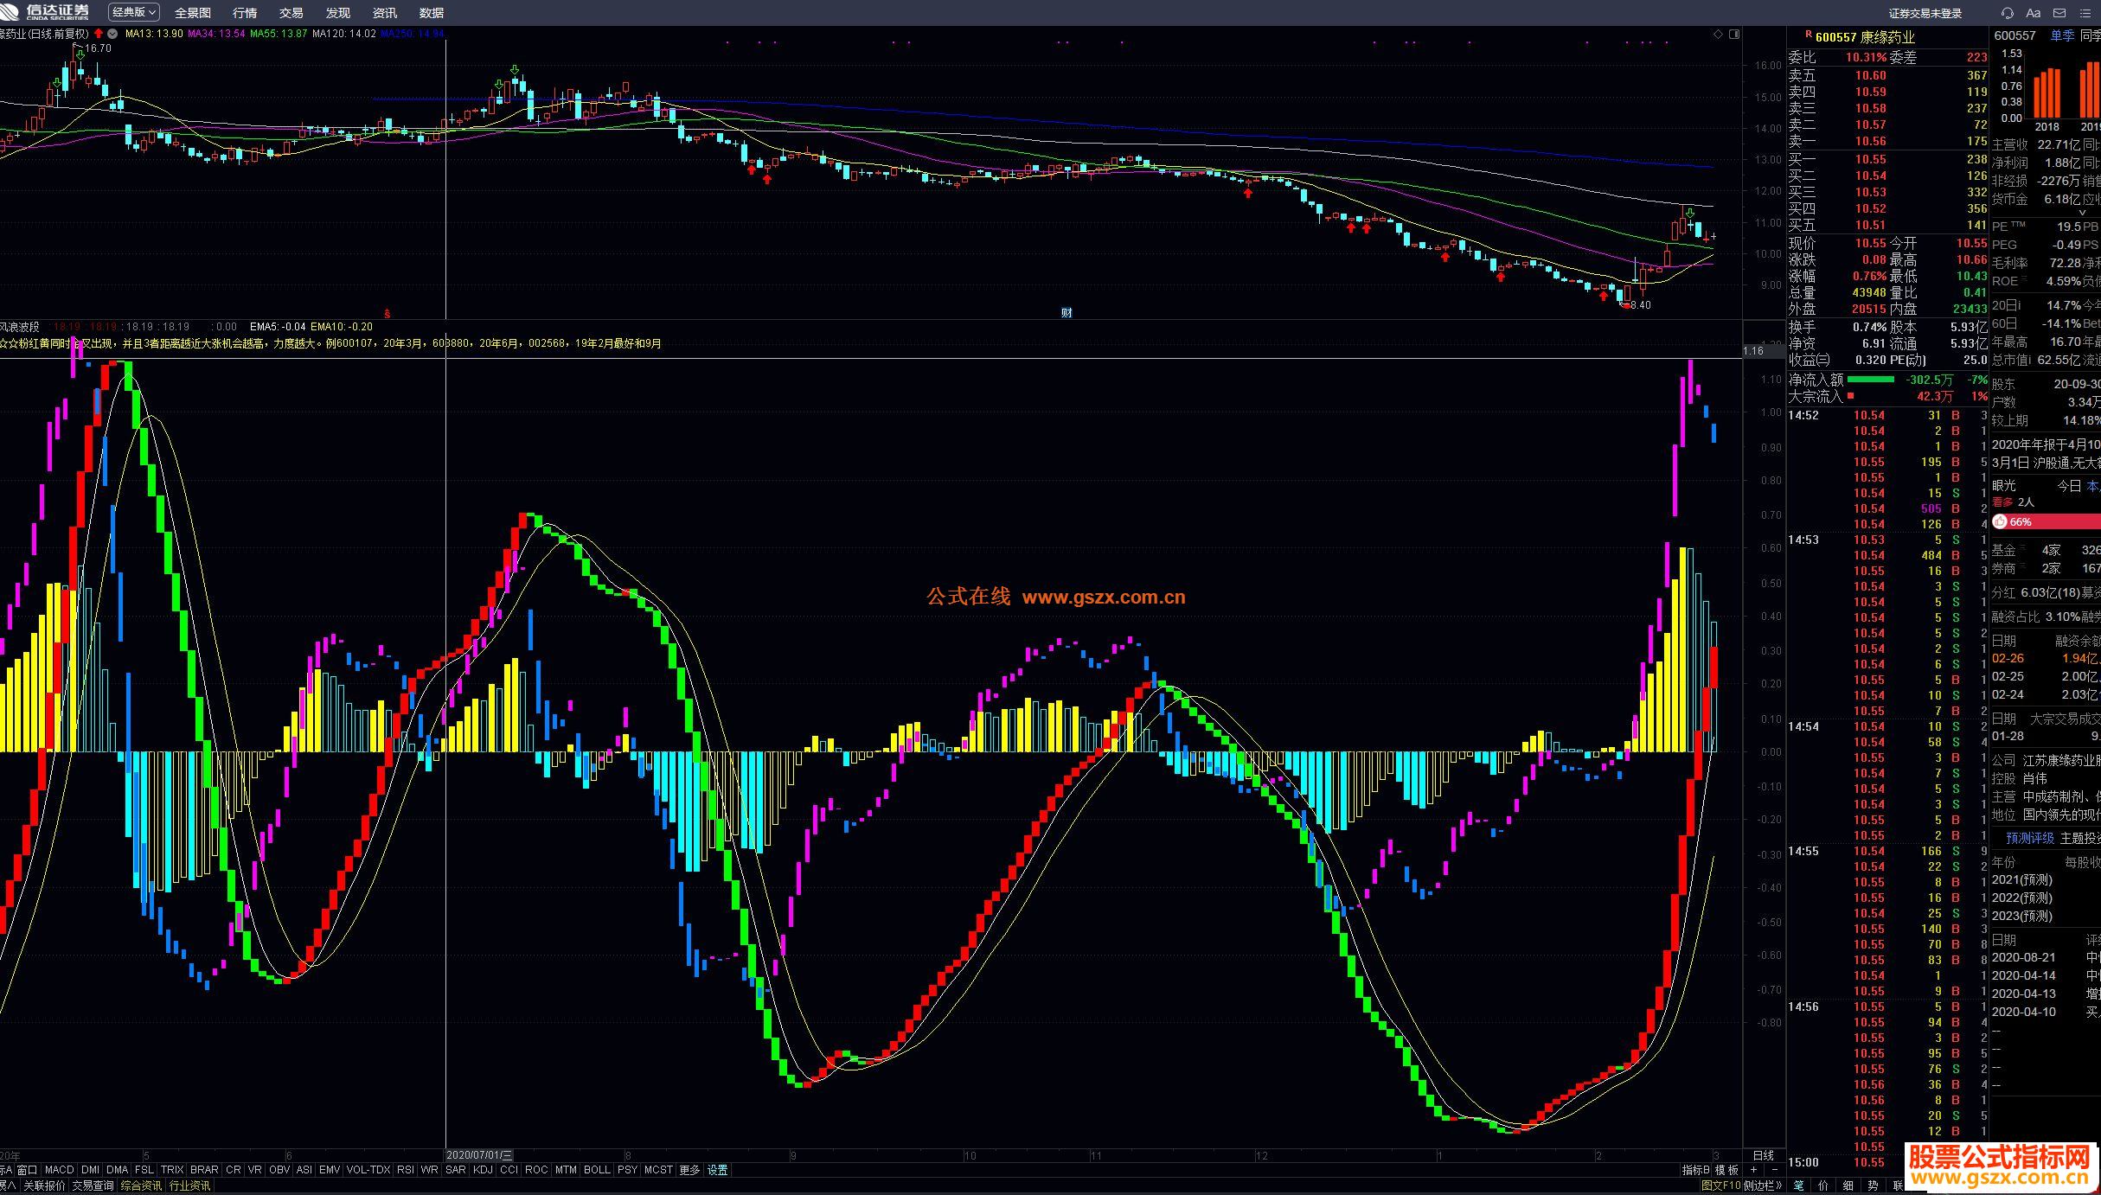Open the 数据 menu
2101x1195 pixels.
tap(432, 13)
